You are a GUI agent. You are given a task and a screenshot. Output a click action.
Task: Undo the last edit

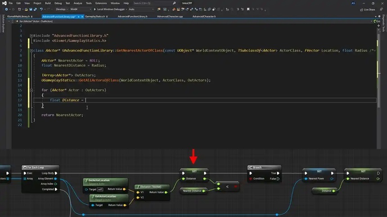coord(41,9)
